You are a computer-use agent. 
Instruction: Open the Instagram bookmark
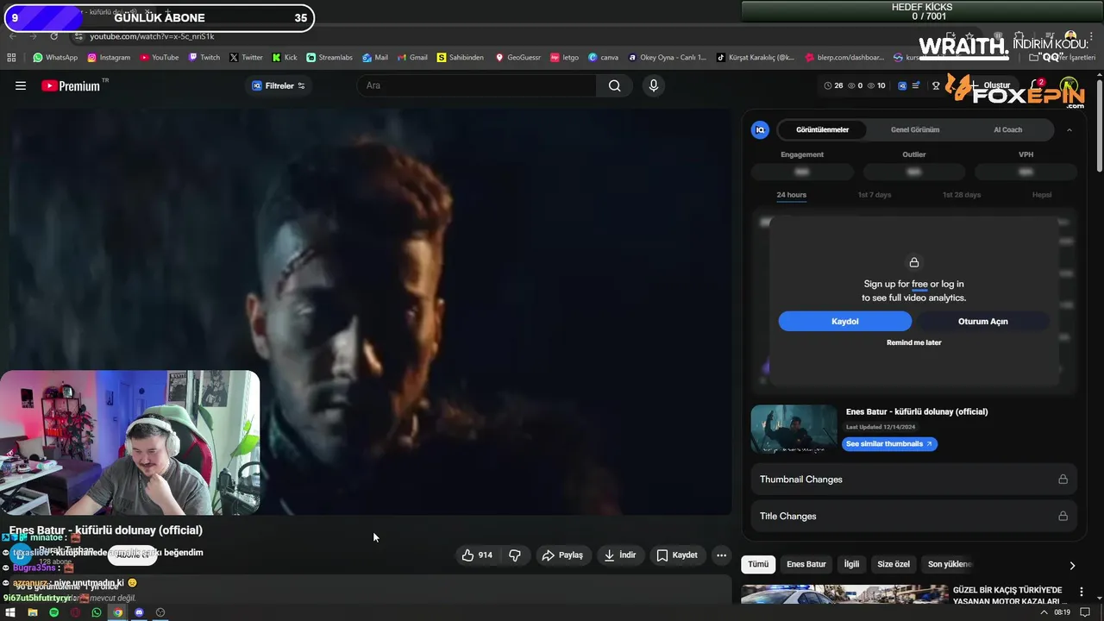point(108,58)
